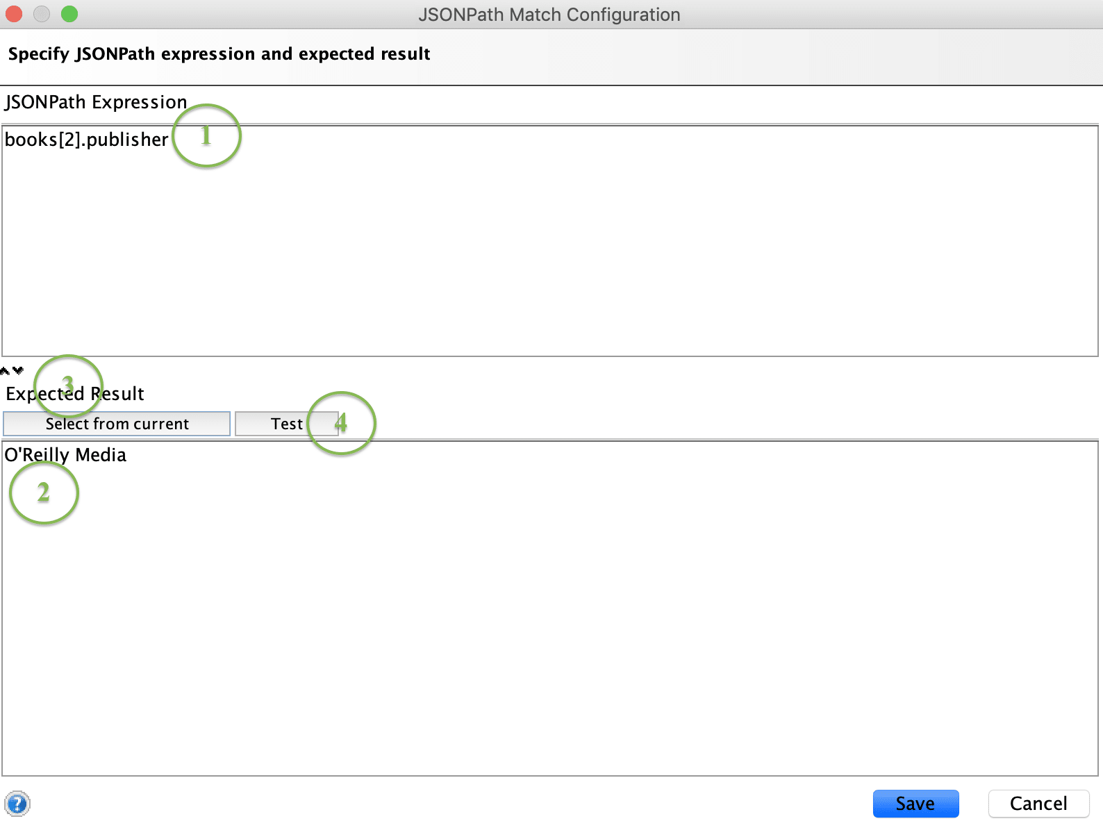Image resolution: width=1103 pixels, height=828 pixels.
Task: Click the Expected Result label
Action: pyautogui.click(x=75, y=394)
